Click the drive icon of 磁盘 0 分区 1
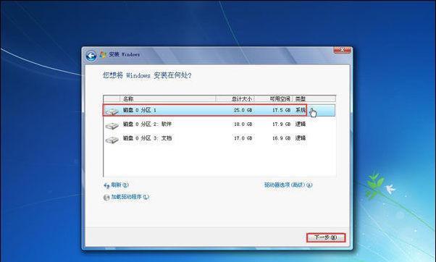 [x=112, y=111]
